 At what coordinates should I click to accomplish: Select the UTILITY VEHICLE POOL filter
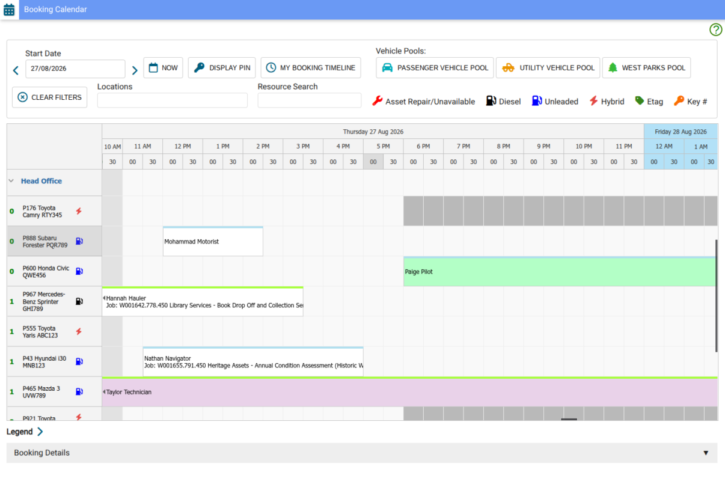(548, 68)
